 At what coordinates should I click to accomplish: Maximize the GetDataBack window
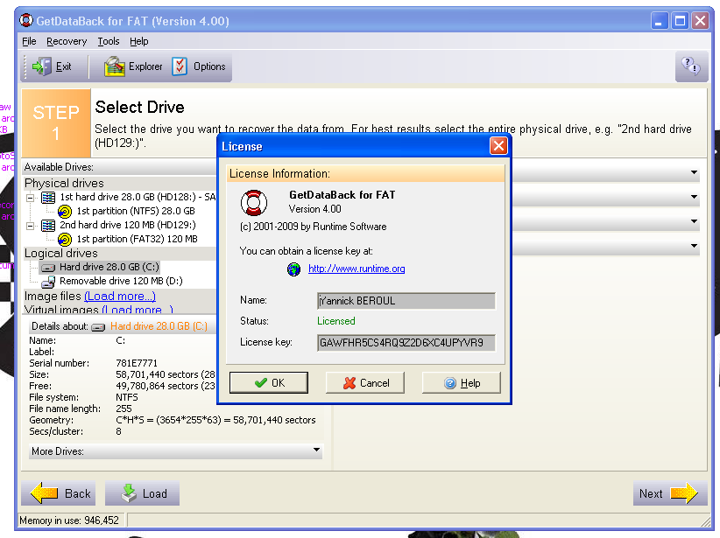pyautogui.click(x=680, y=21)
